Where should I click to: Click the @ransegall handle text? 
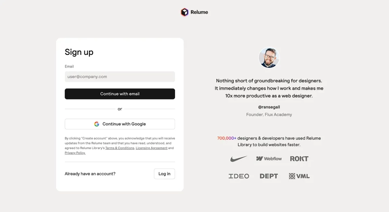pyautogui.click(x=269, y=107)
